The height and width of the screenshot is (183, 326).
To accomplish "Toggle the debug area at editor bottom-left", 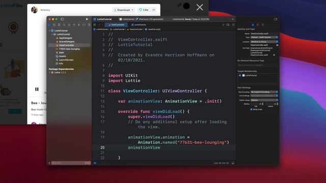I will (x=95, y=163).
